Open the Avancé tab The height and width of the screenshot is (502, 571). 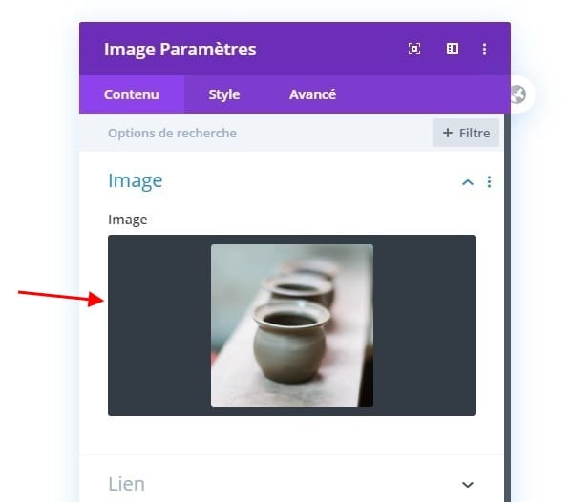pyautogui.click(x=312, y=94)
